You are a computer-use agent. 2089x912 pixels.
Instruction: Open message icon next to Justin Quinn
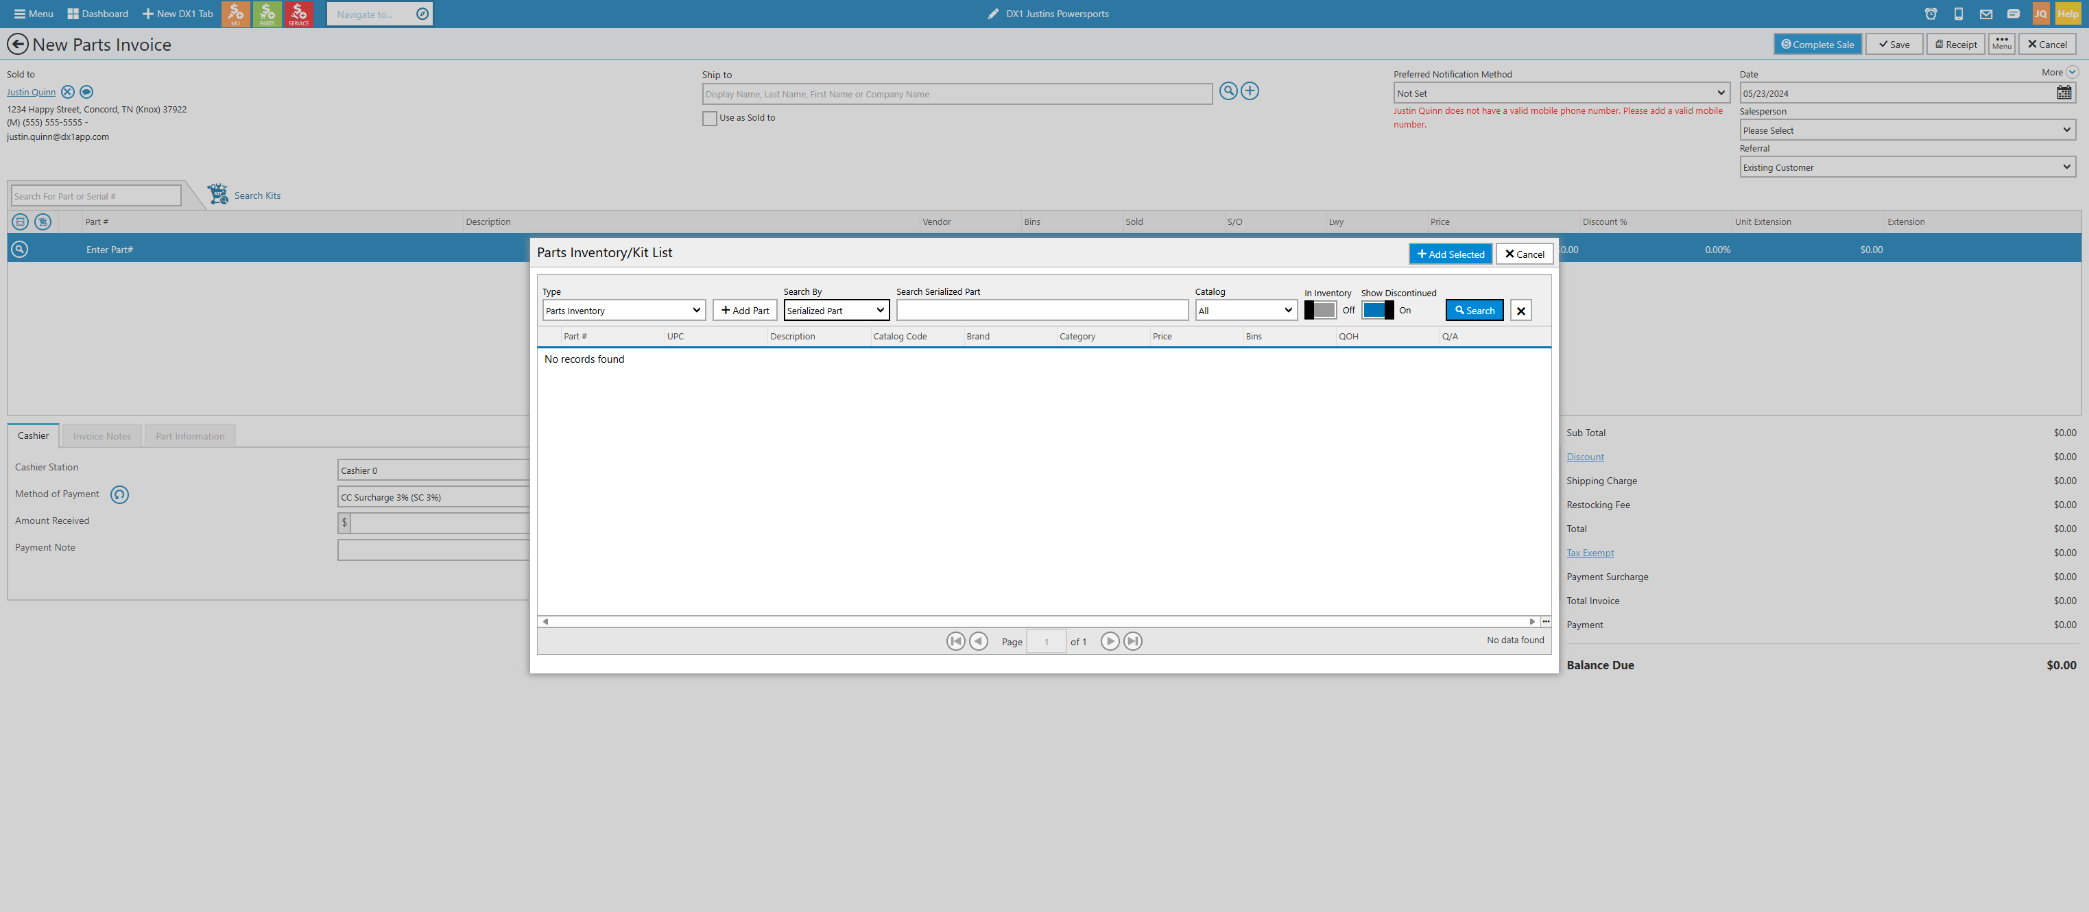pos(87,92)
